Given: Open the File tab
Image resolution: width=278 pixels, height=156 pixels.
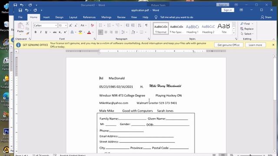Looking at the screenshot, I should pos(20,17).
